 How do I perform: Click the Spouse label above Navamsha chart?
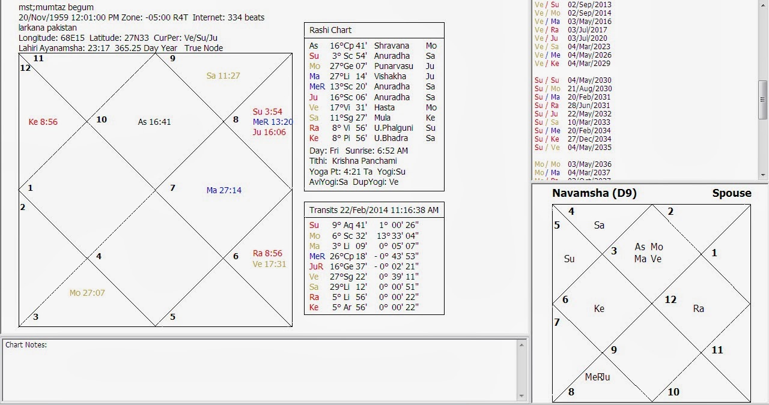click(732, 193)
